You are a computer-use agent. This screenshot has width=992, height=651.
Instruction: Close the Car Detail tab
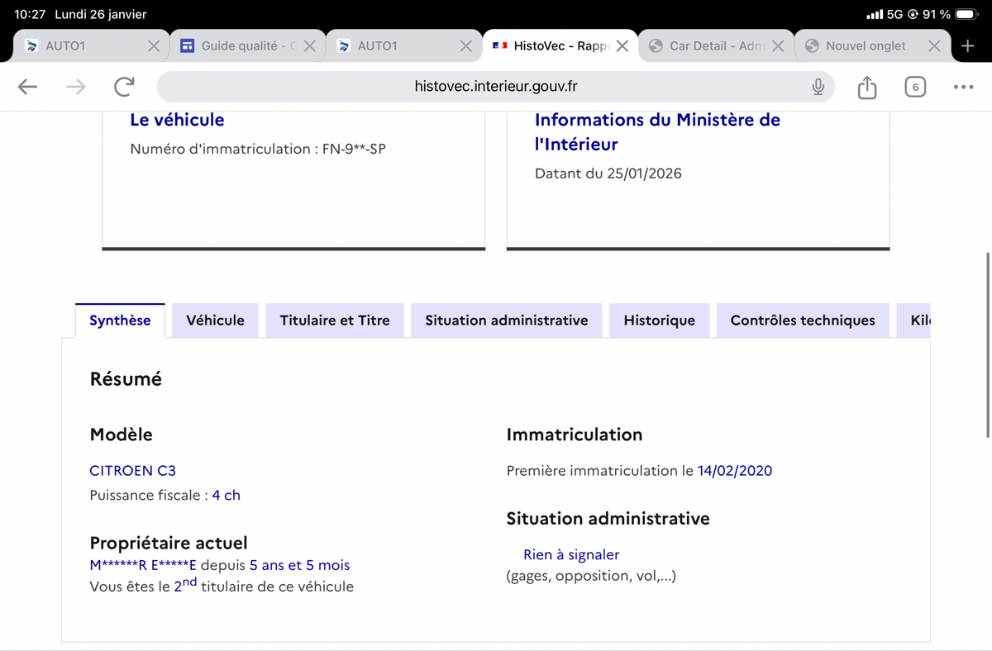tap(778, 46)
